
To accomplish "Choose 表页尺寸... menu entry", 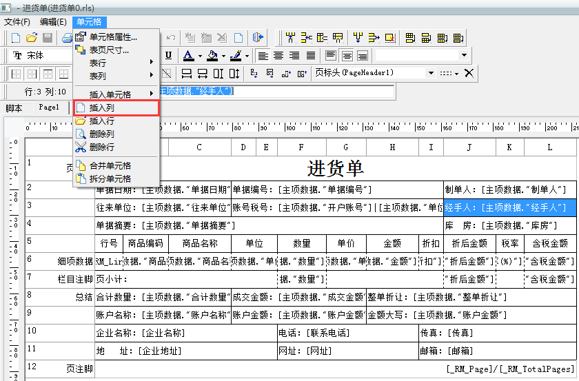I will point(116,50).
